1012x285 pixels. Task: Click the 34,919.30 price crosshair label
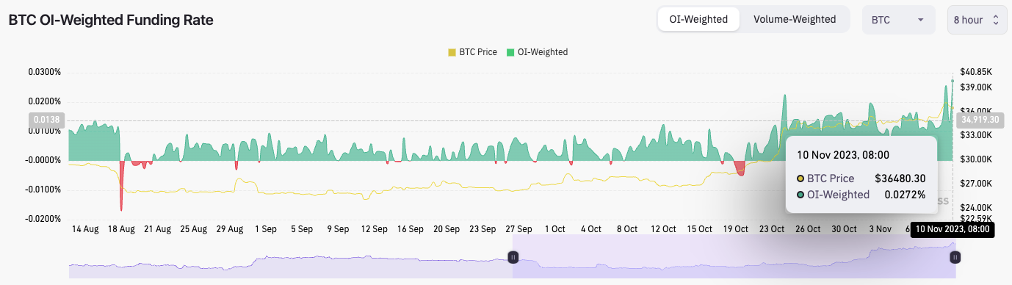(x=980, y=119)
